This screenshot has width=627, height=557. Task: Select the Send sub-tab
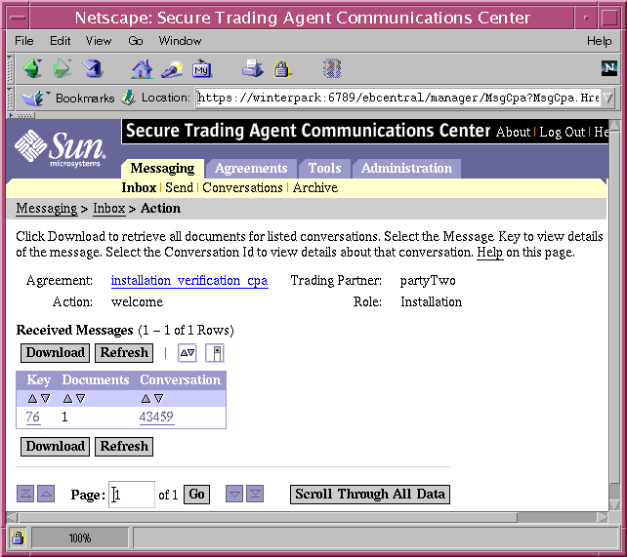[179, 187]
